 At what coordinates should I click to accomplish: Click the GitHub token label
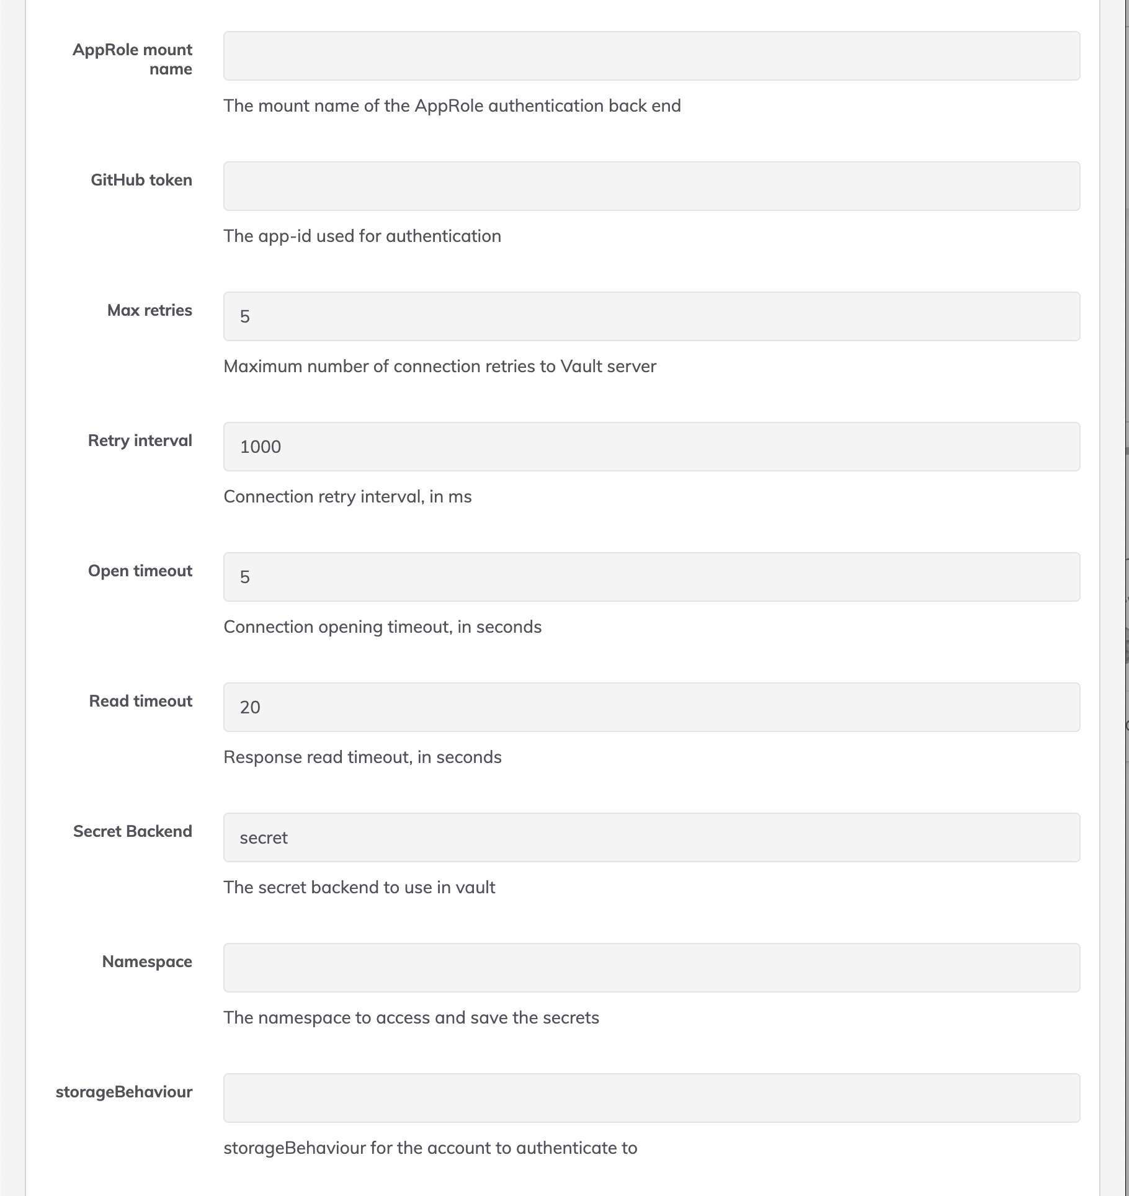tap(141, 180)
